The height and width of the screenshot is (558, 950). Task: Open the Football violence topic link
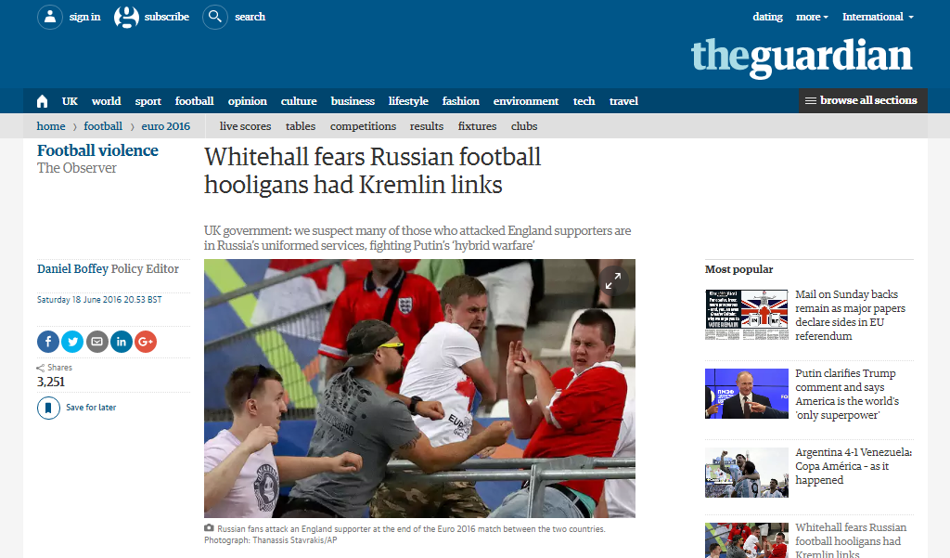97,150
